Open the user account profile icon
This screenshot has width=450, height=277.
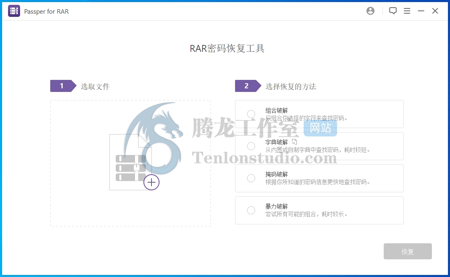click(x=370, y=11)
